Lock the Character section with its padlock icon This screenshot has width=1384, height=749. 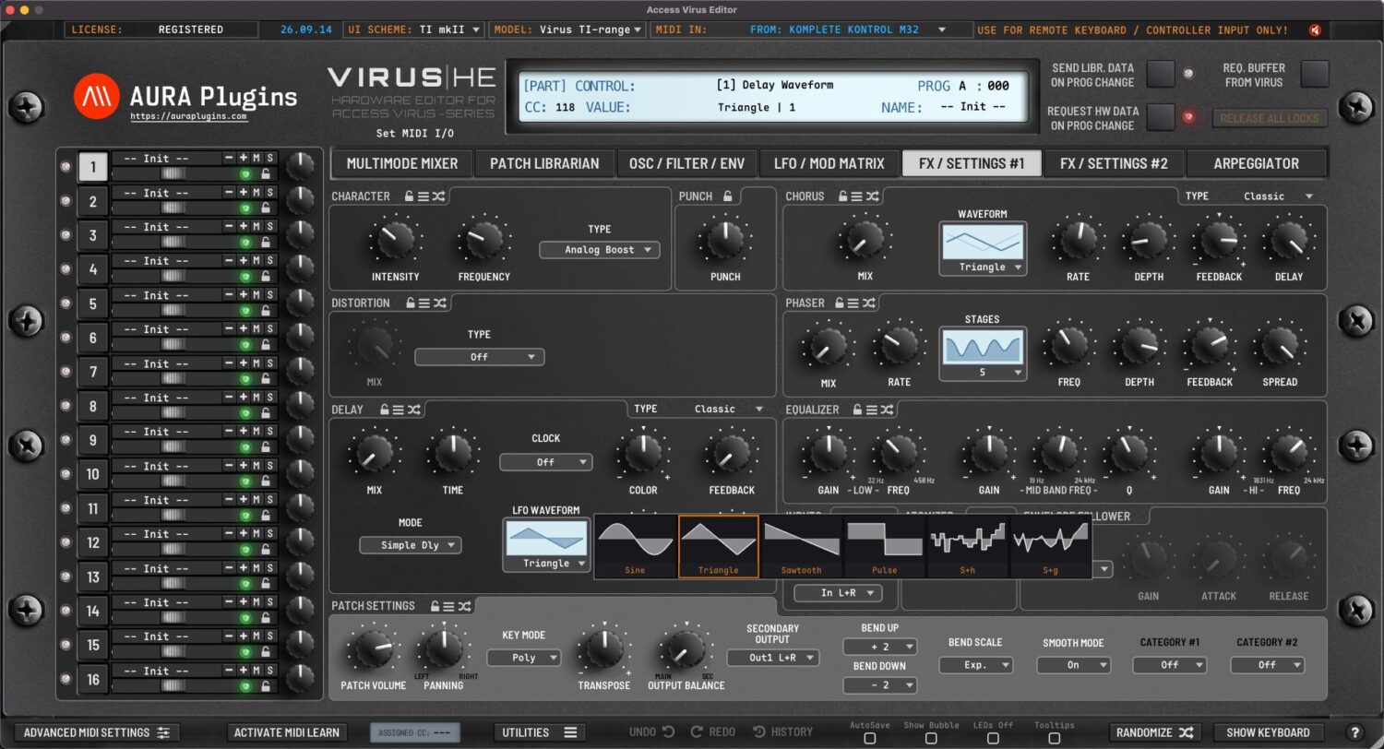pos(408,196)
